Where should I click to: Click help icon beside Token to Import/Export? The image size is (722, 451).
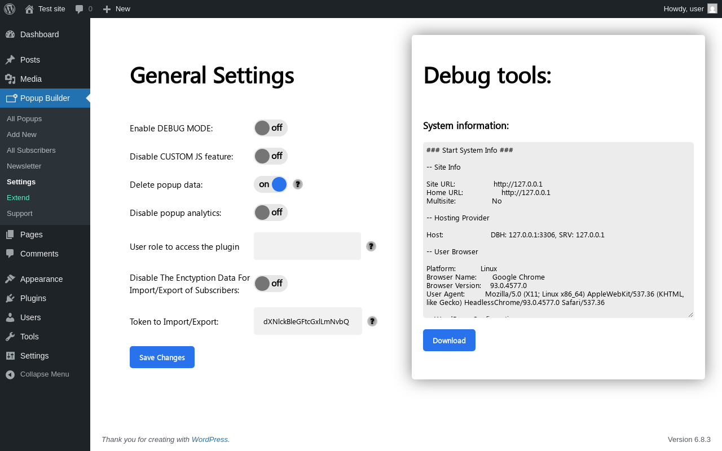click(372, 321)
